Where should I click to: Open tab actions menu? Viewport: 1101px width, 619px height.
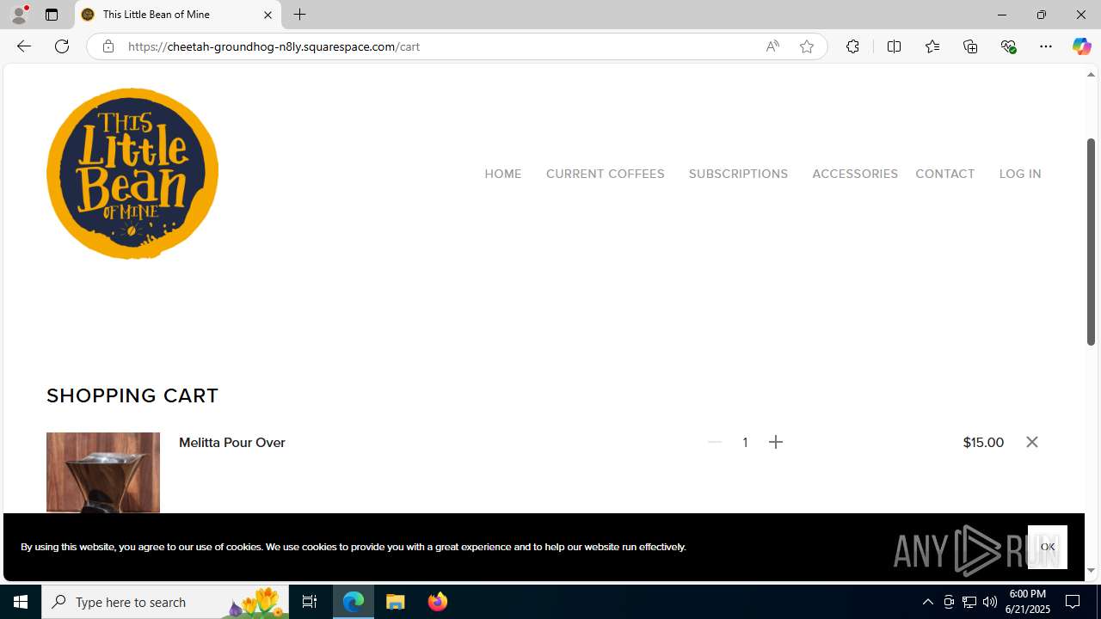pyautogui.click(x=52, y=15)
